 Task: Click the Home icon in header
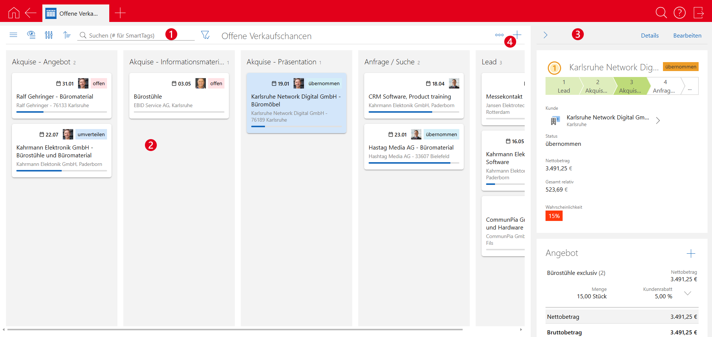pyautogui.click(x=14, y=13)
